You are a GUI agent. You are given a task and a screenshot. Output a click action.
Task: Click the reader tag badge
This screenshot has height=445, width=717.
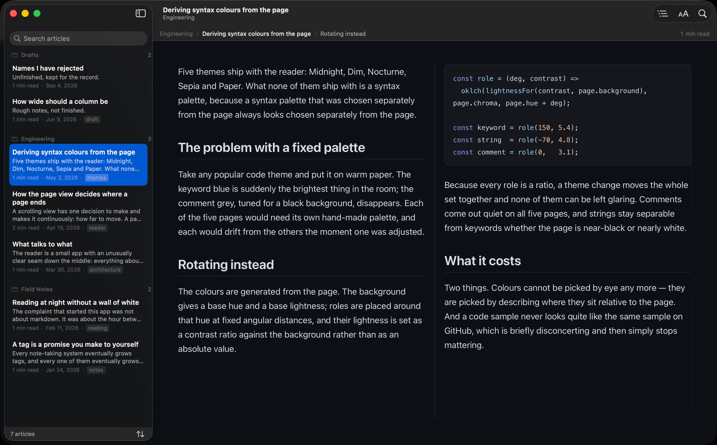(97, 228)
